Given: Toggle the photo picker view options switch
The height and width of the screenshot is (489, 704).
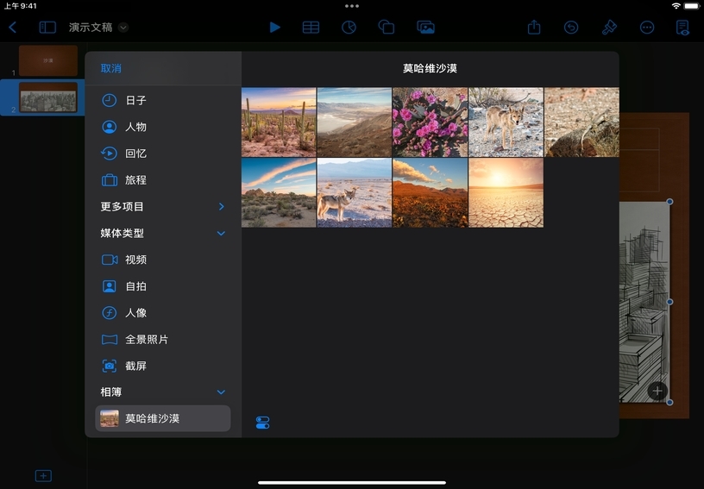Looking at the screenshot, I should click(263, 423).
